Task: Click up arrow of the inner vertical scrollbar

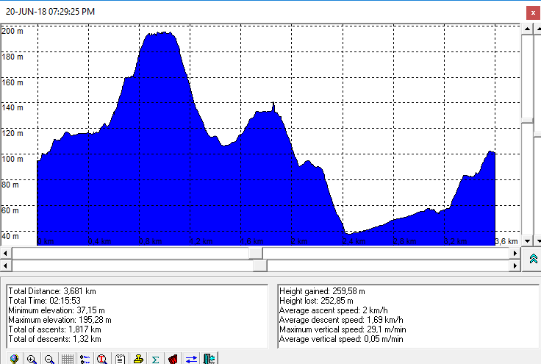Action: [x=526, y=28]
